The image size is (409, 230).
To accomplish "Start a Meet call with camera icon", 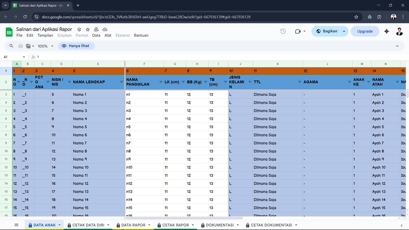I will (298, 31).
